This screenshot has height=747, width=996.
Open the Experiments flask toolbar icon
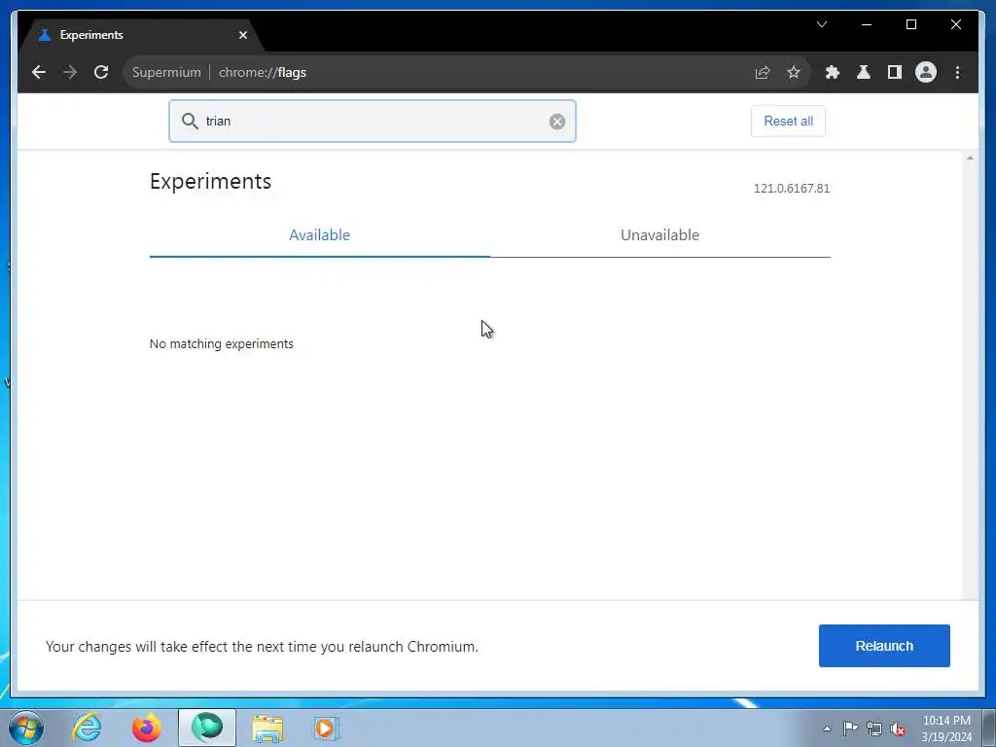point(864,72)
